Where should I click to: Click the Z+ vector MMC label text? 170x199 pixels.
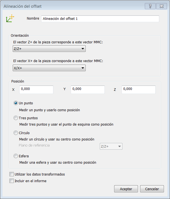(58, 42)
